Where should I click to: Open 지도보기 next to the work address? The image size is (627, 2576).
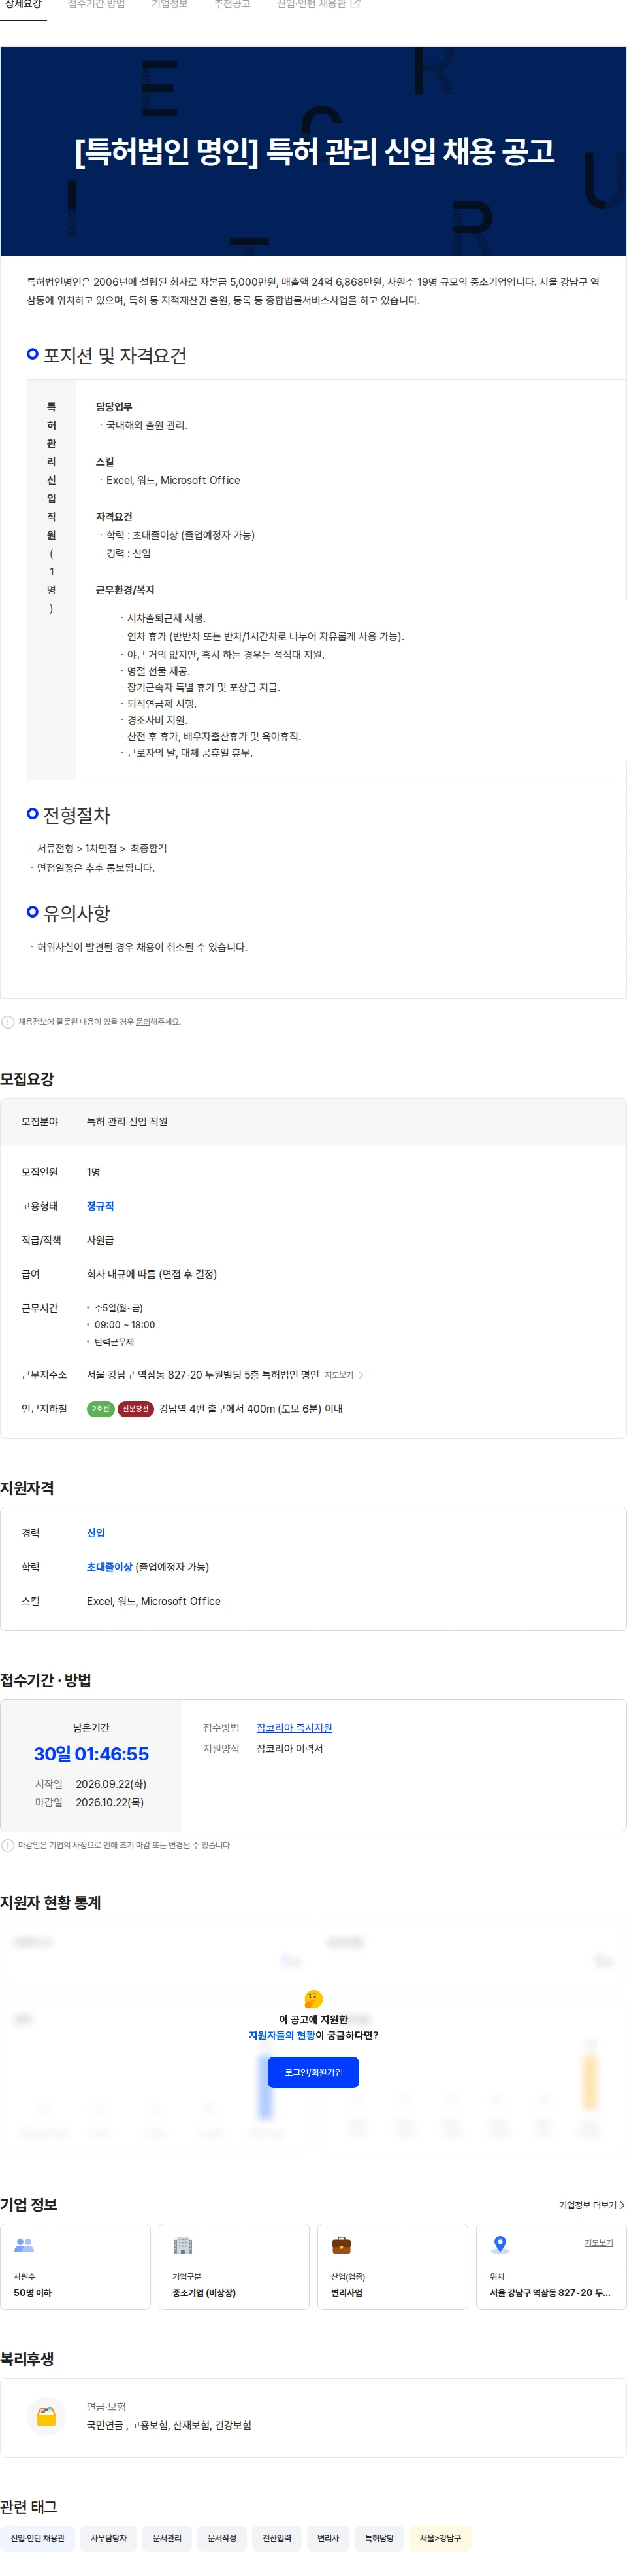[x=338, y=1375]
